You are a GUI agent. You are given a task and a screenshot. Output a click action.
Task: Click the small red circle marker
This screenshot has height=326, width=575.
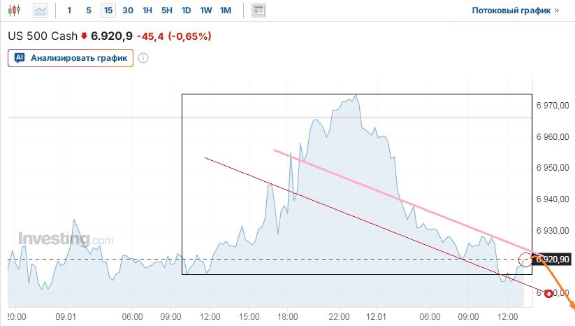click(549, 294)
